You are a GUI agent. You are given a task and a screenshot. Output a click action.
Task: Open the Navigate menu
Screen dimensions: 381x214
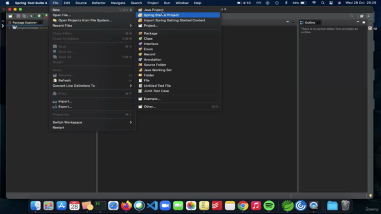tap(118, 3)
